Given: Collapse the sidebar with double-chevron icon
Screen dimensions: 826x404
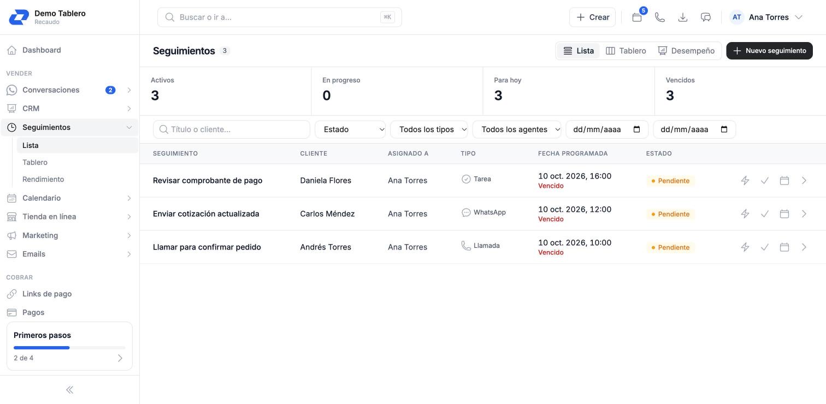Looking at the screenshot, I should (x=69, y=390).
